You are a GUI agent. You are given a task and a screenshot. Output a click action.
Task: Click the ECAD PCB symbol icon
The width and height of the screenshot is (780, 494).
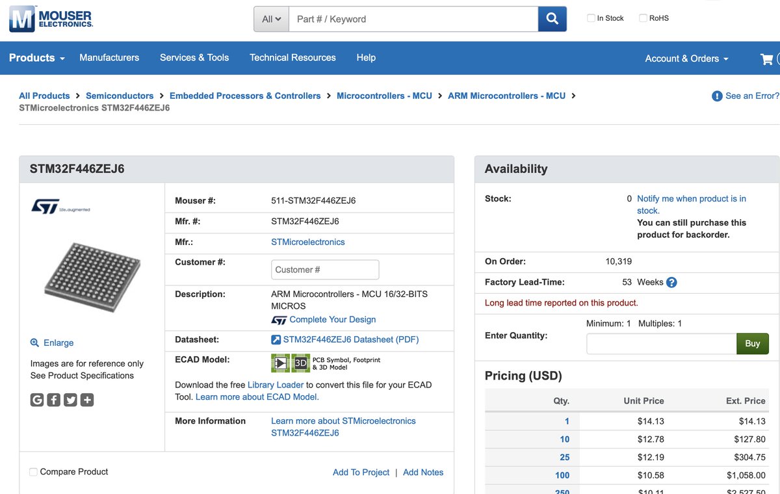[x=281, y=363]
